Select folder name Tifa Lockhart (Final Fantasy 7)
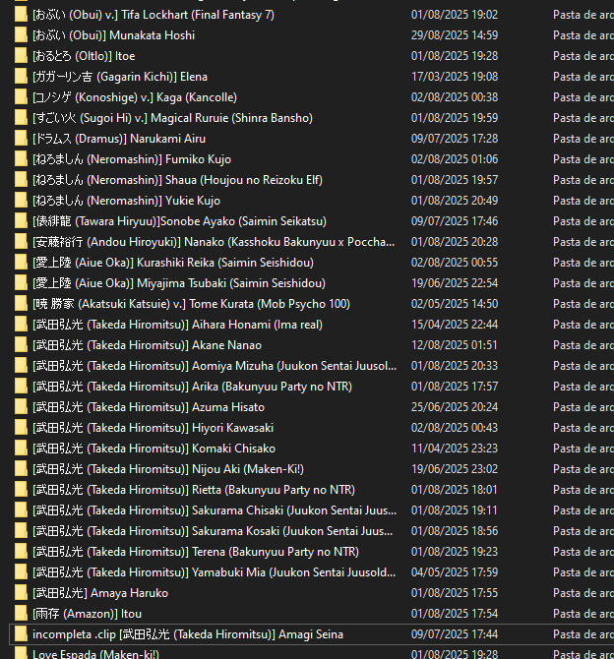 pos(153,15)
